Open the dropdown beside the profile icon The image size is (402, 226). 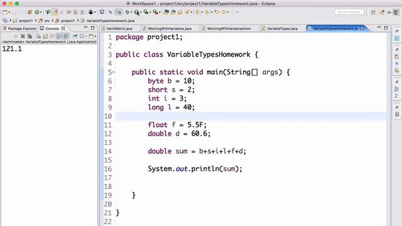(x=95, y=13)
